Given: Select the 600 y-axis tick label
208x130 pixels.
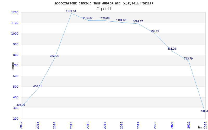Looking at the screenshot, I should [16, 76].
